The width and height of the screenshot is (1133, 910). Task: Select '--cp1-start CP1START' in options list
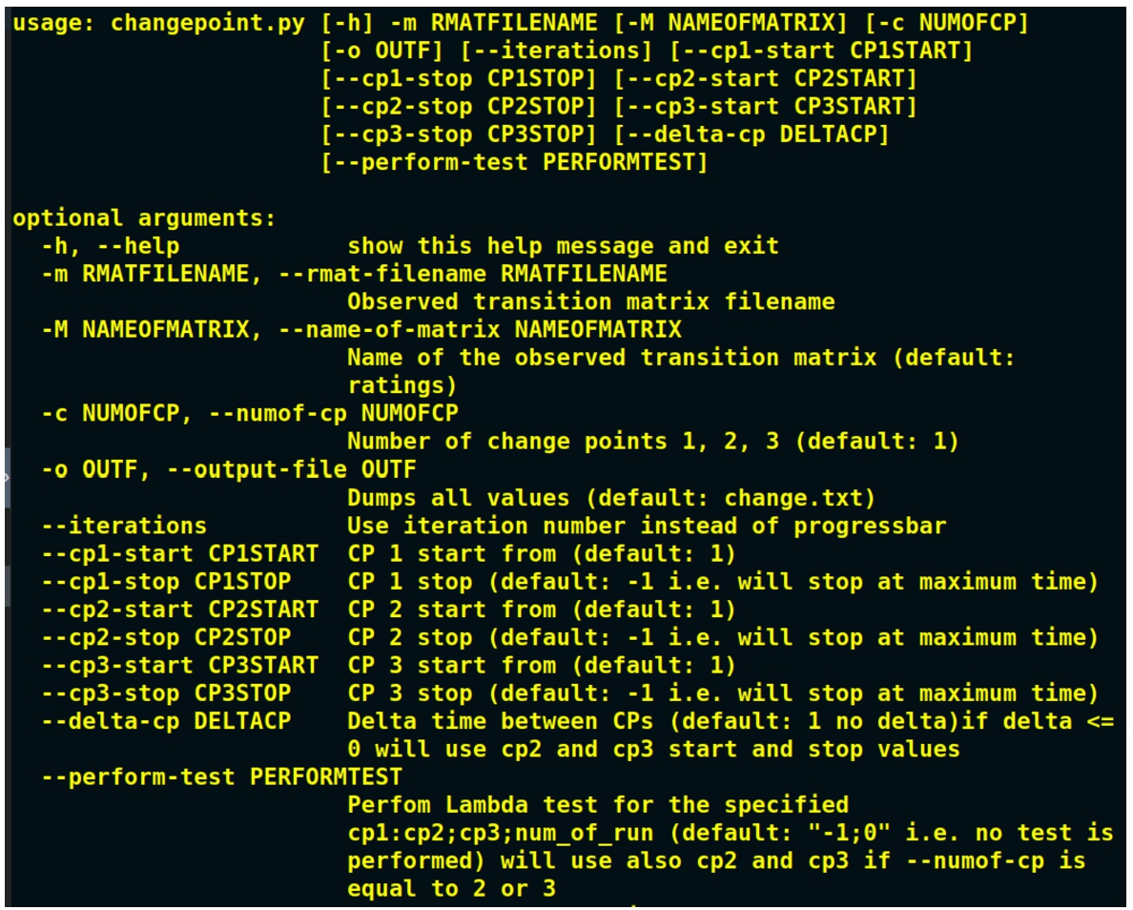pos(179,553)
